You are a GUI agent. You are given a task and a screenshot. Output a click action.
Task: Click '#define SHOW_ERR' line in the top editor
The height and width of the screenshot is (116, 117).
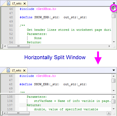click(x=53, y=17)
